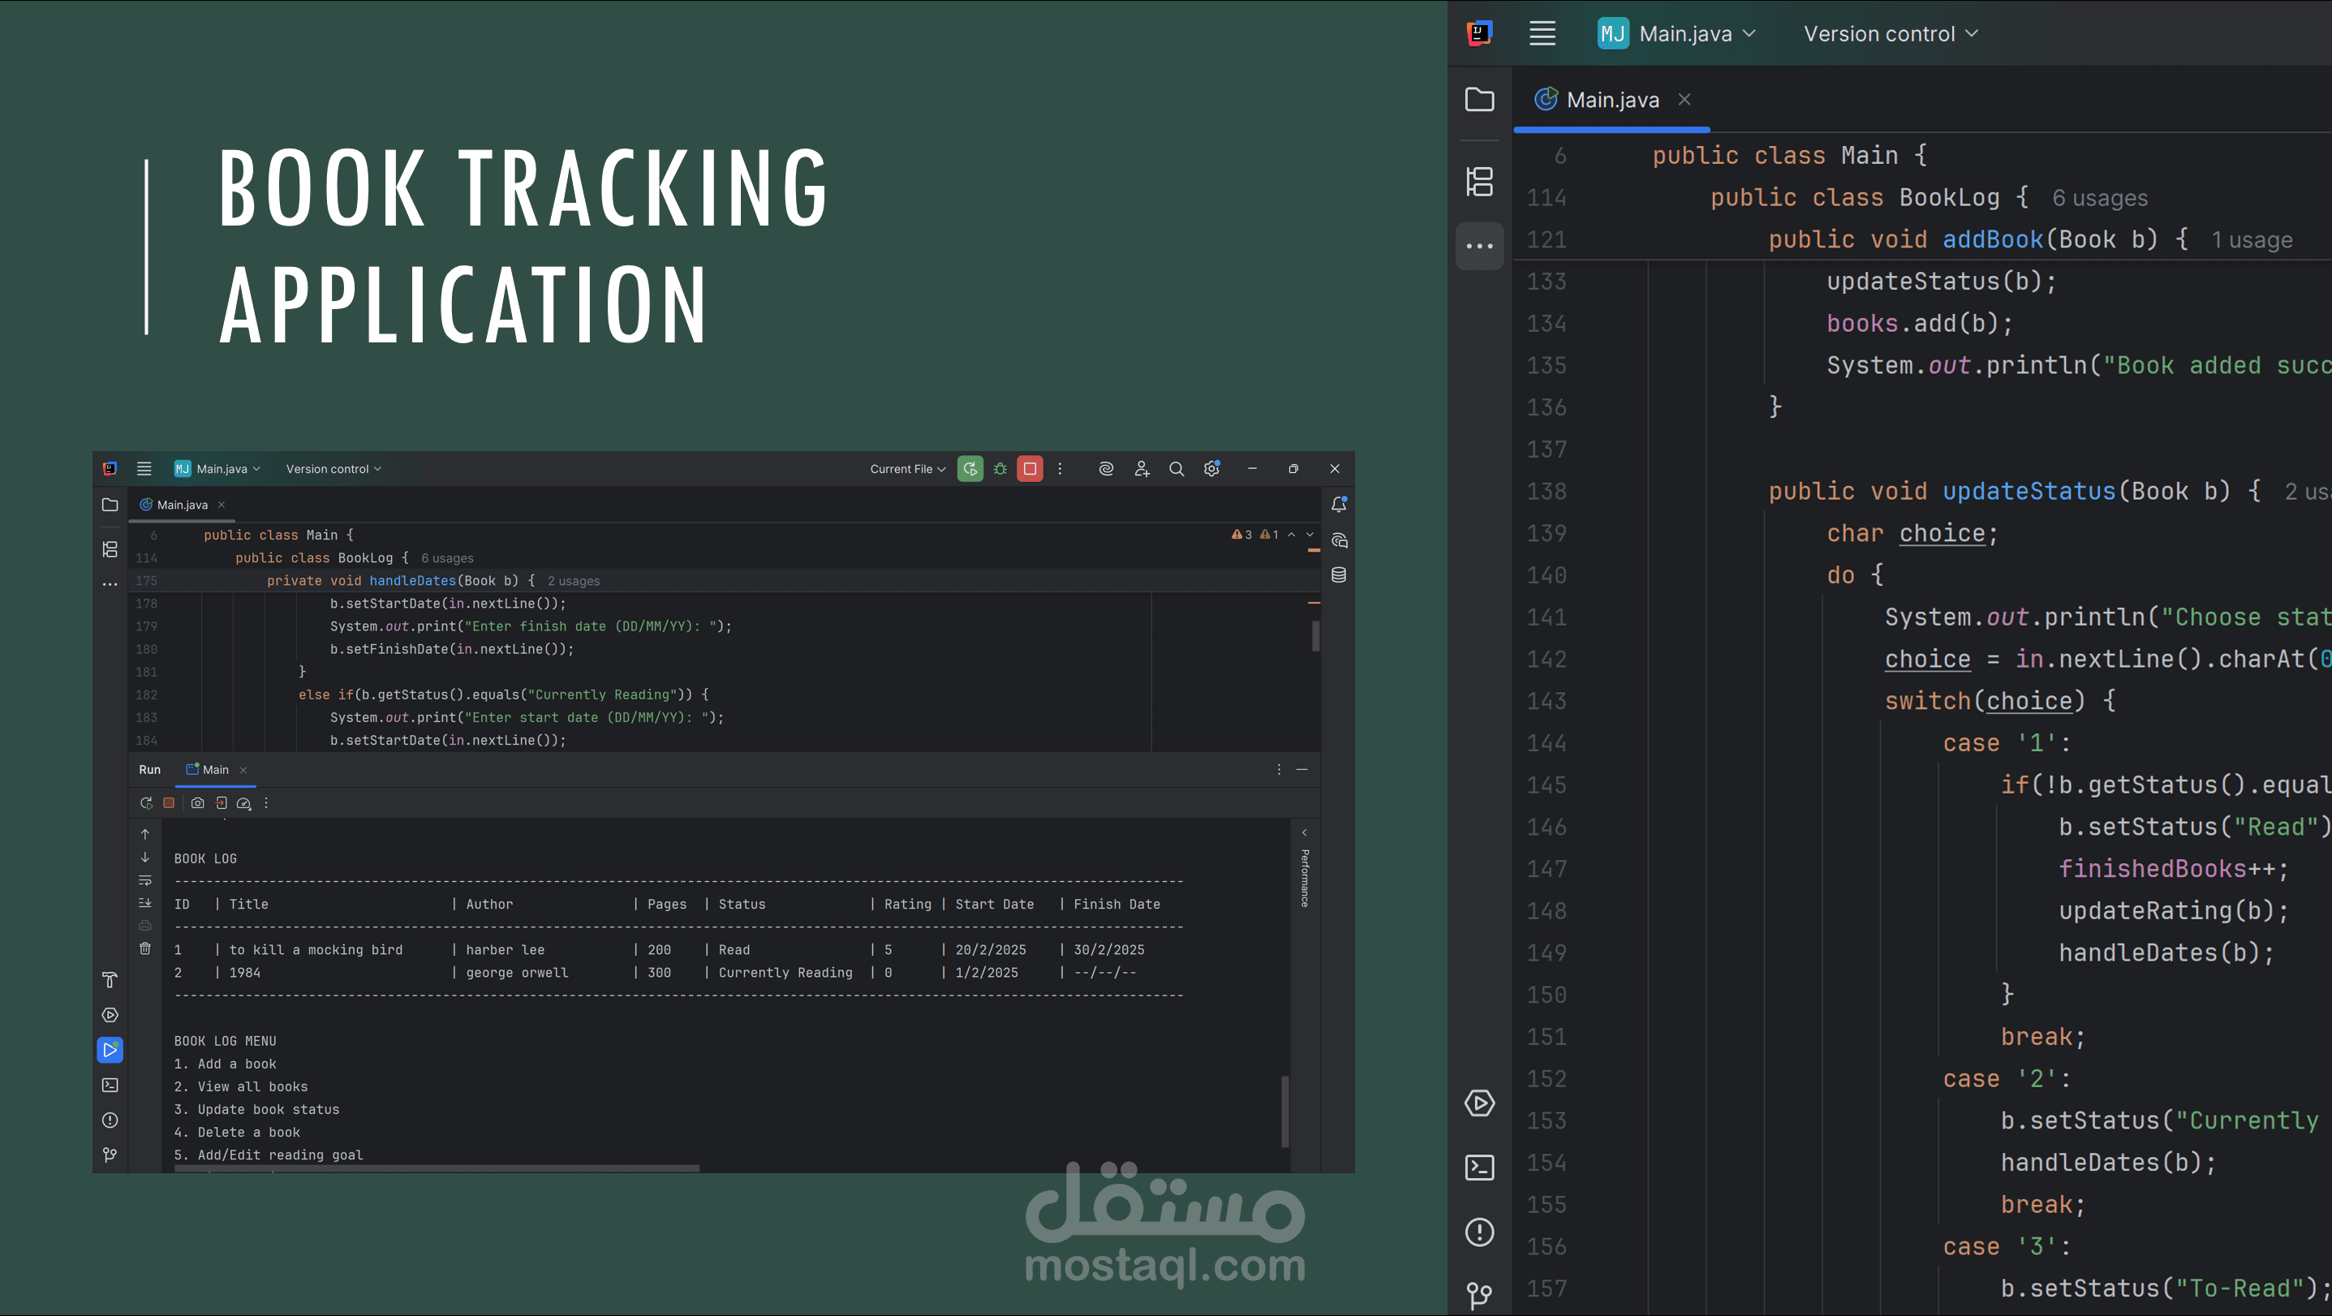Screen dimensions: 2332x1316
Task: Click the green Debug bug icon
Action: coord(1000,469)
